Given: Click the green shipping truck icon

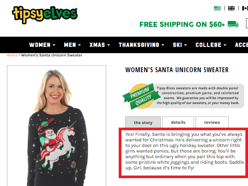Looking at the screenshot, I should point(233,24).
